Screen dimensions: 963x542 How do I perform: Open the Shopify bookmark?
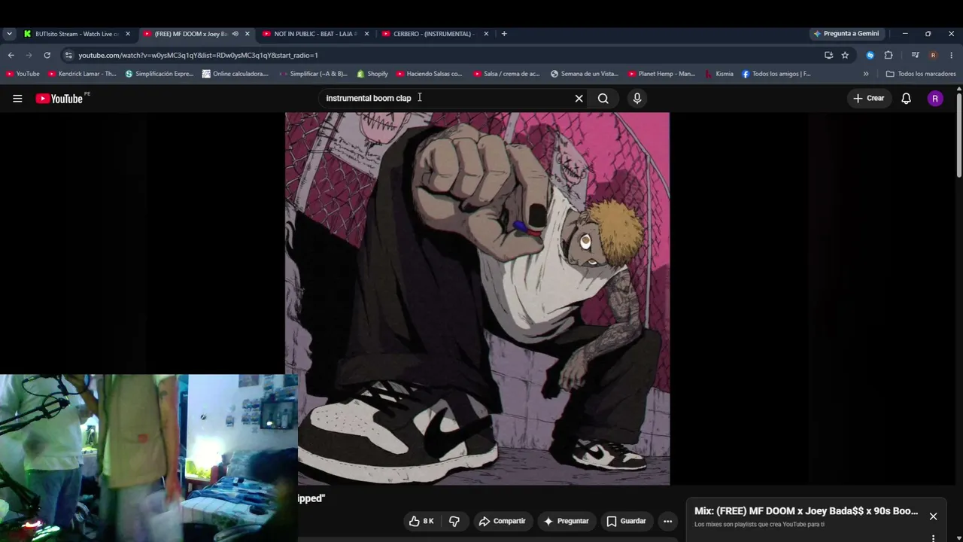coord(372,74)
